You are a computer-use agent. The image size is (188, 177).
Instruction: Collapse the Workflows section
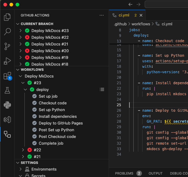(x=18, y=70)
